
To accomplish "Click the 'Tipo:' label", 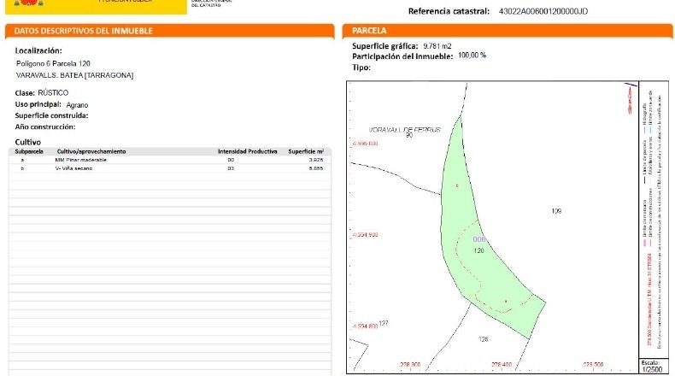I will 361,68.
